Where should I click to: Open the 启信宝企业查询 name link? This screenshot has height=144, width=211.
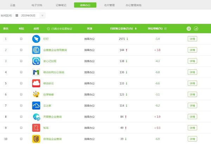pyautogui.click(x=52, y=139)
